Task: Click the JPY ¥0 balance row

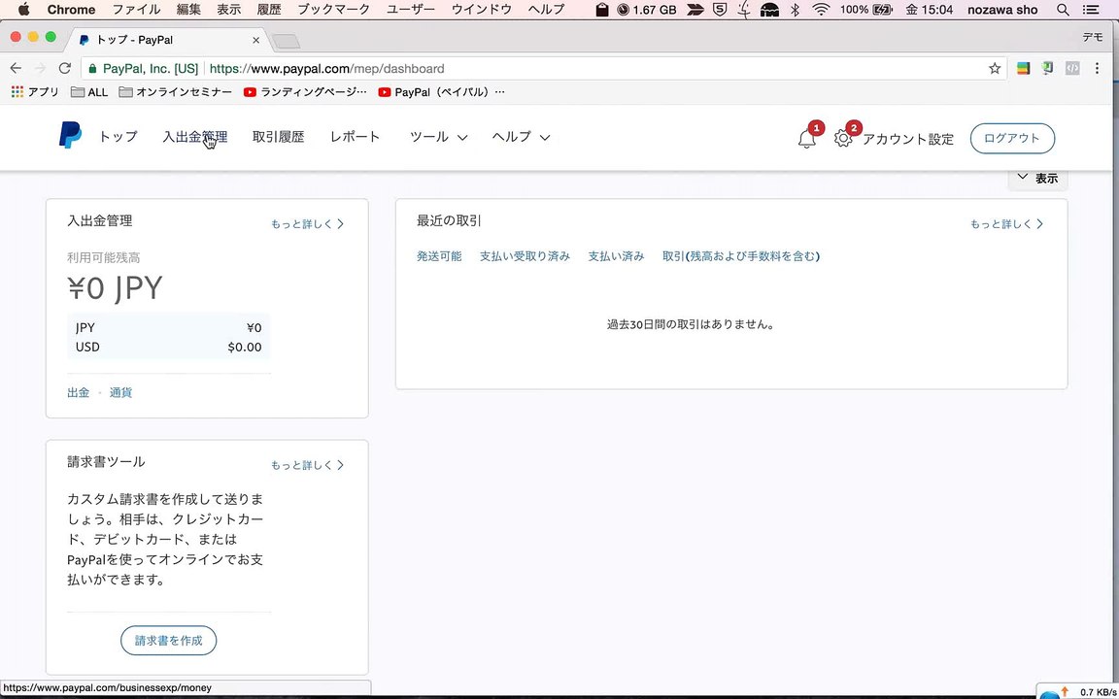Action: pos(168,328)
